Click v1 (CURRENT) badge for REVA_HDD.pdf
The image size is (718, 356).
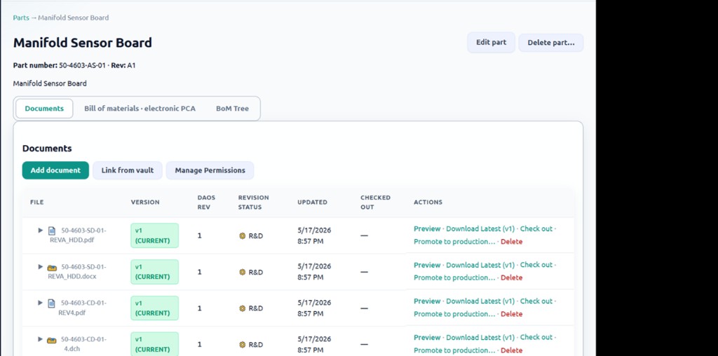(x=154, y=235)
